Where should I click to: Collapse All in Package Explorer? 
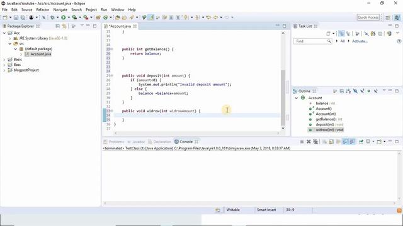coord(57,26)
